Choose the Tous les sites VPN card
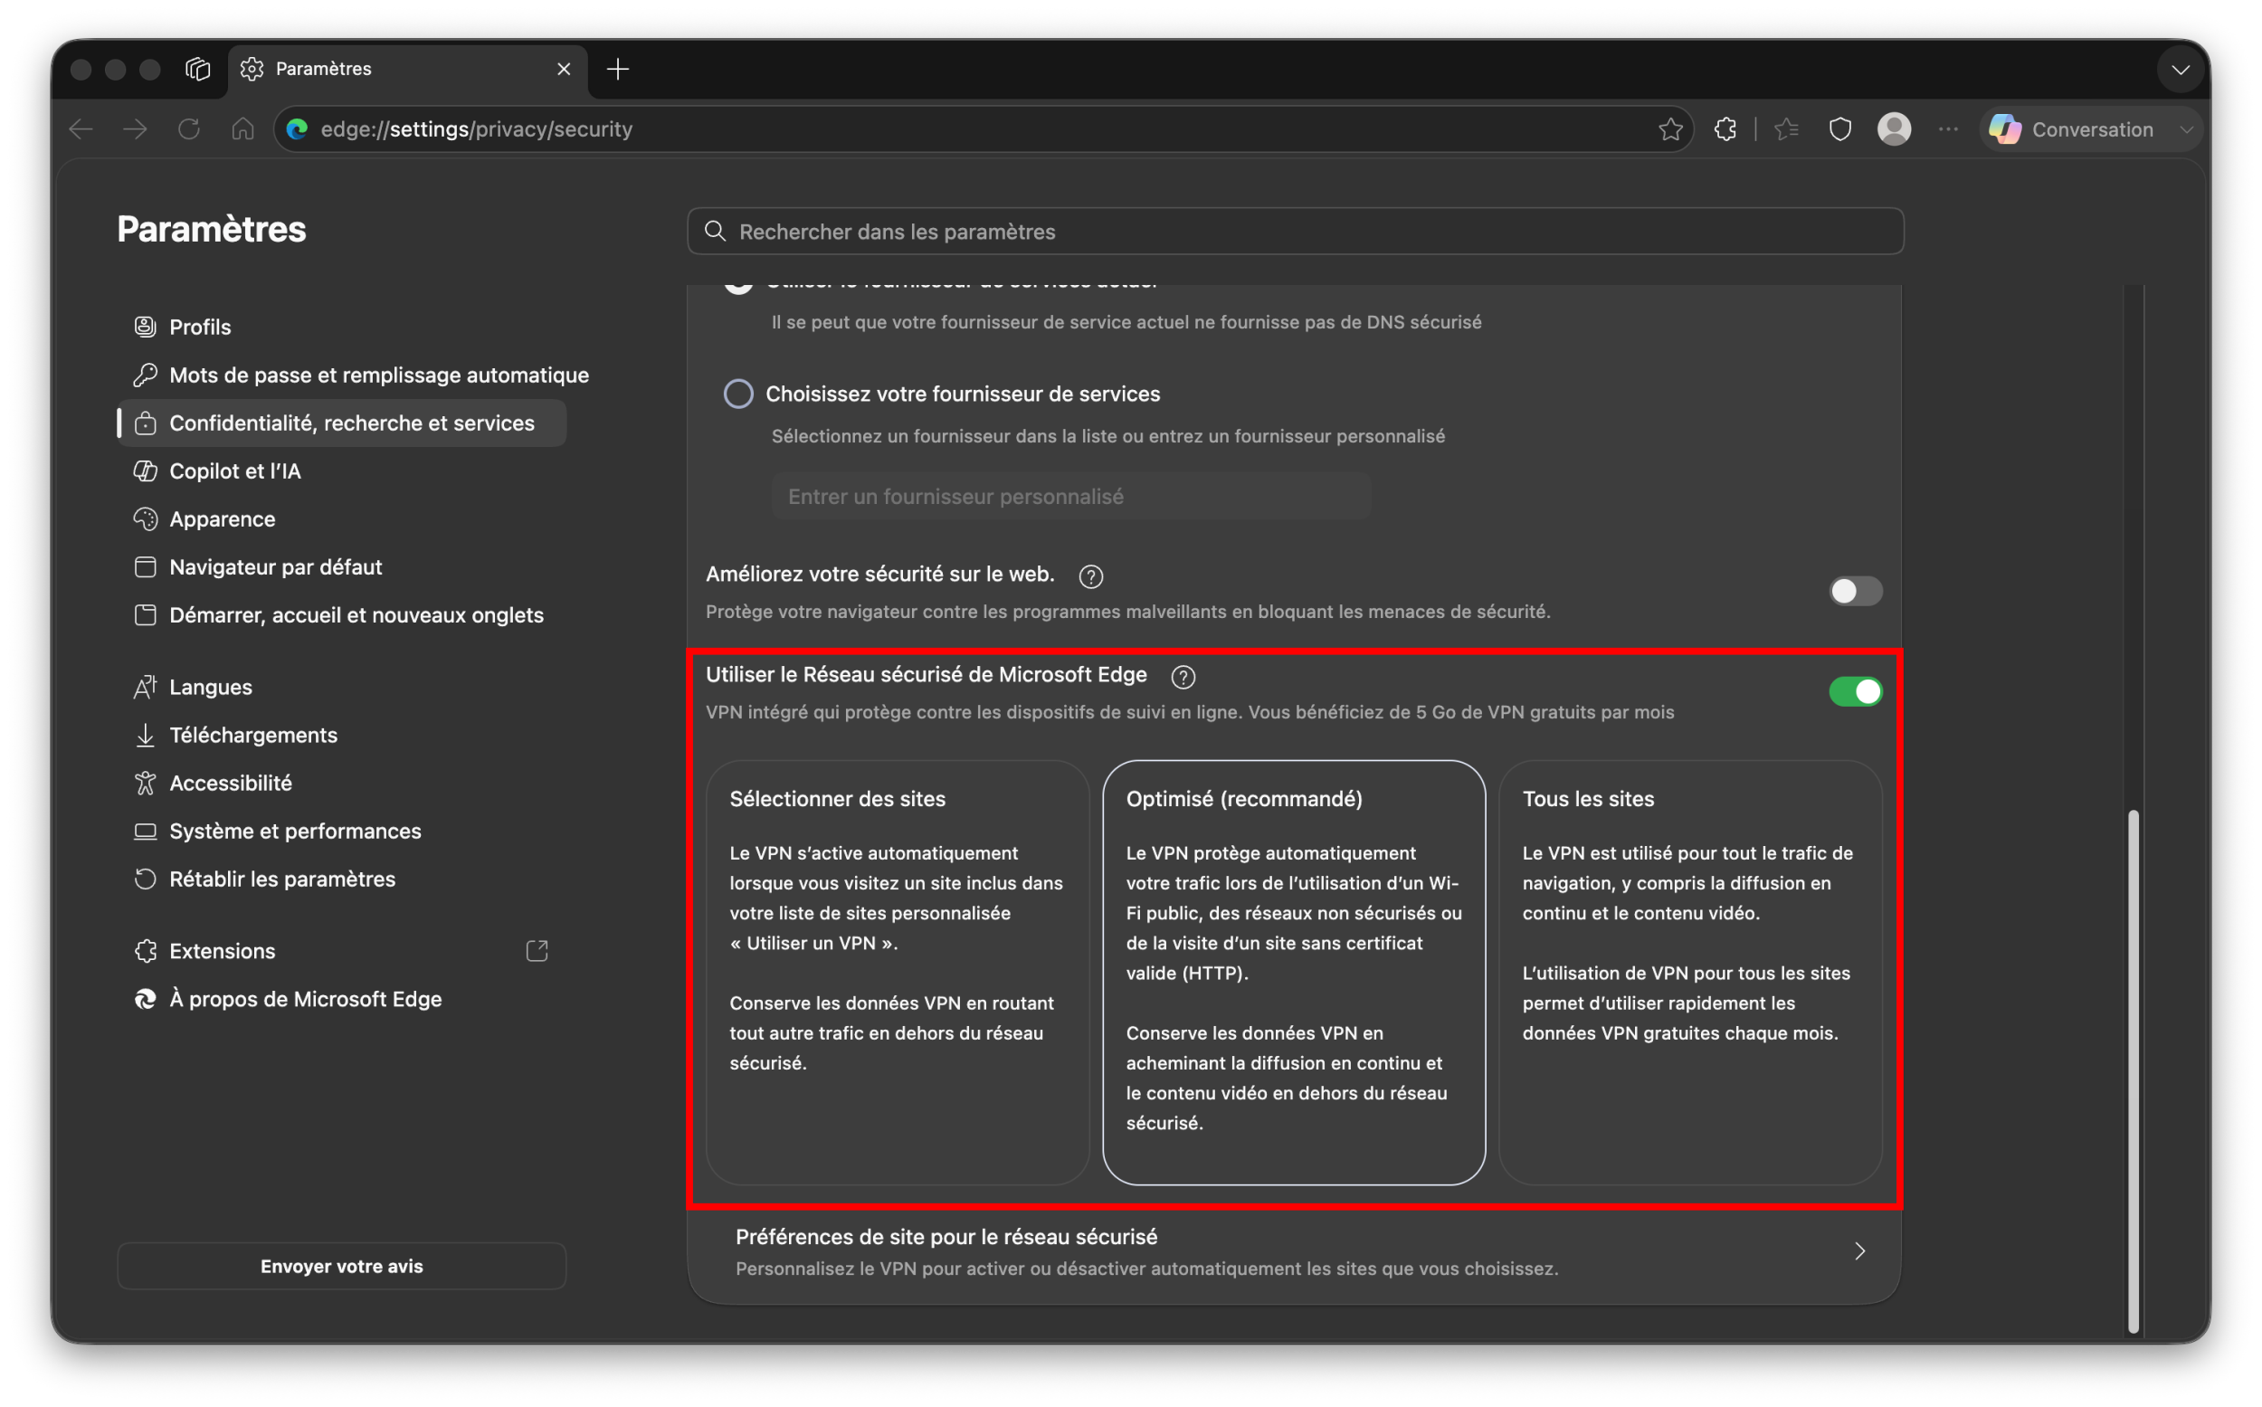Image resolution: width=2262 pixels, height=1407 pixels. tap(1690, 973)
